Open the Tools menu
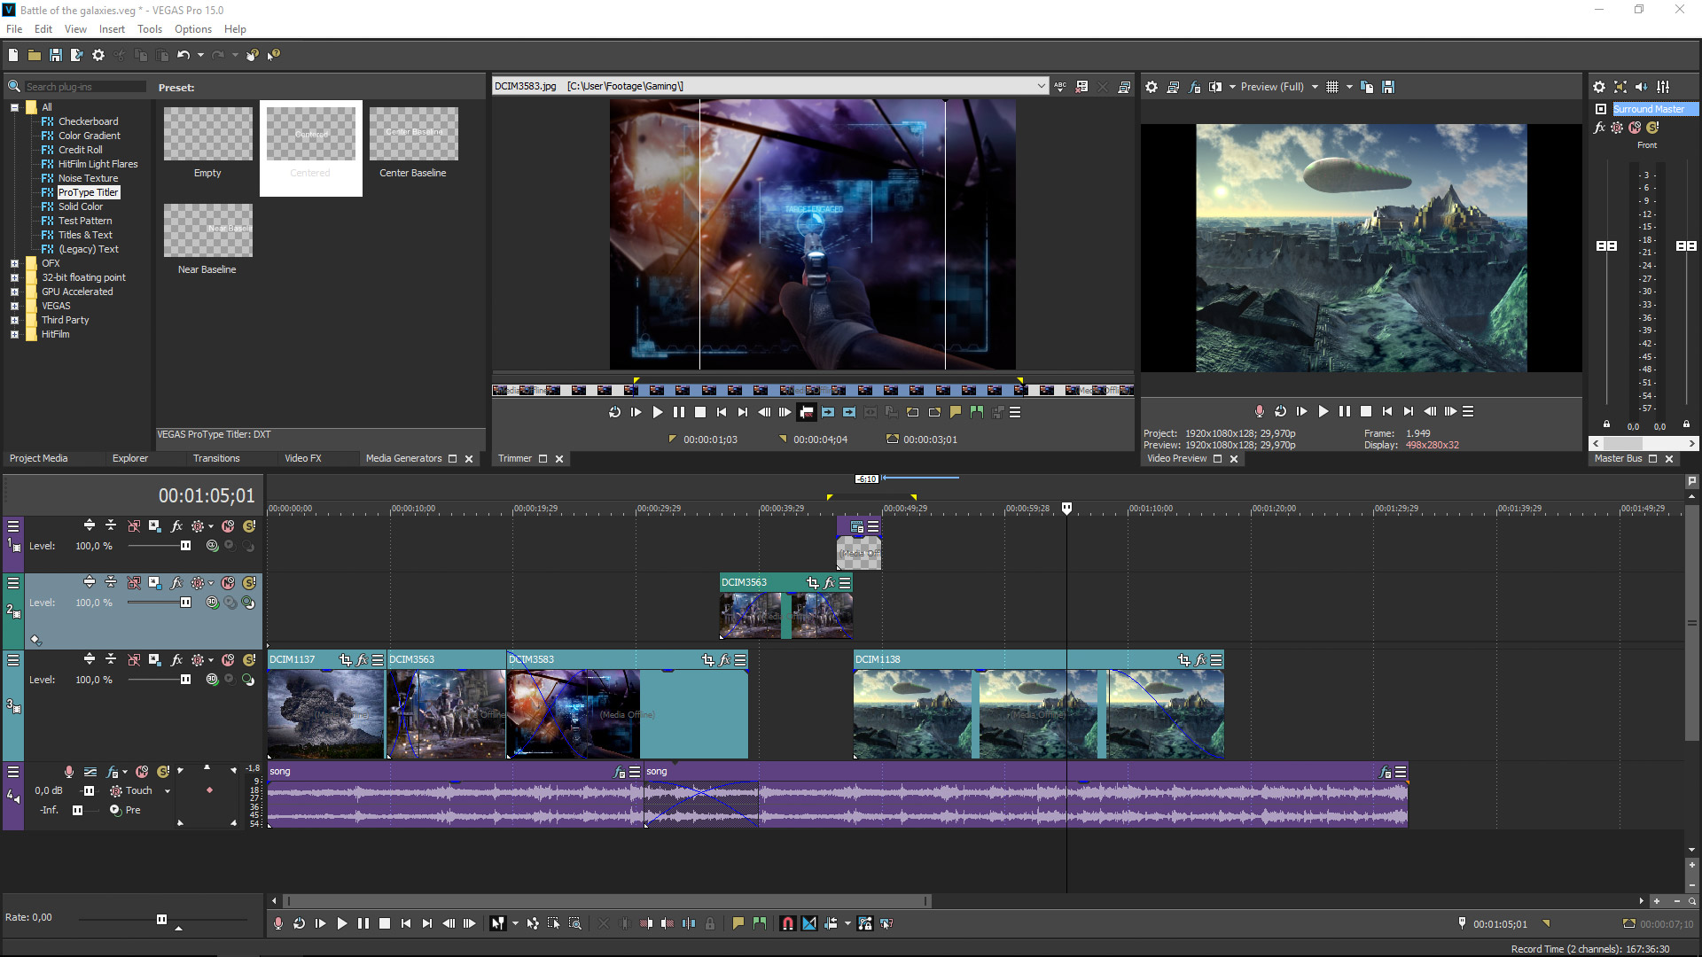1702x957 pixels. tap(149, 28)
